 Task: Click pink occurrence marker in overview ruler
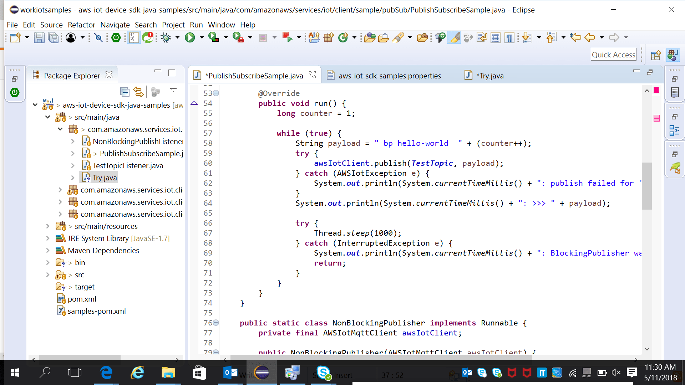click(x=656, y=118)
